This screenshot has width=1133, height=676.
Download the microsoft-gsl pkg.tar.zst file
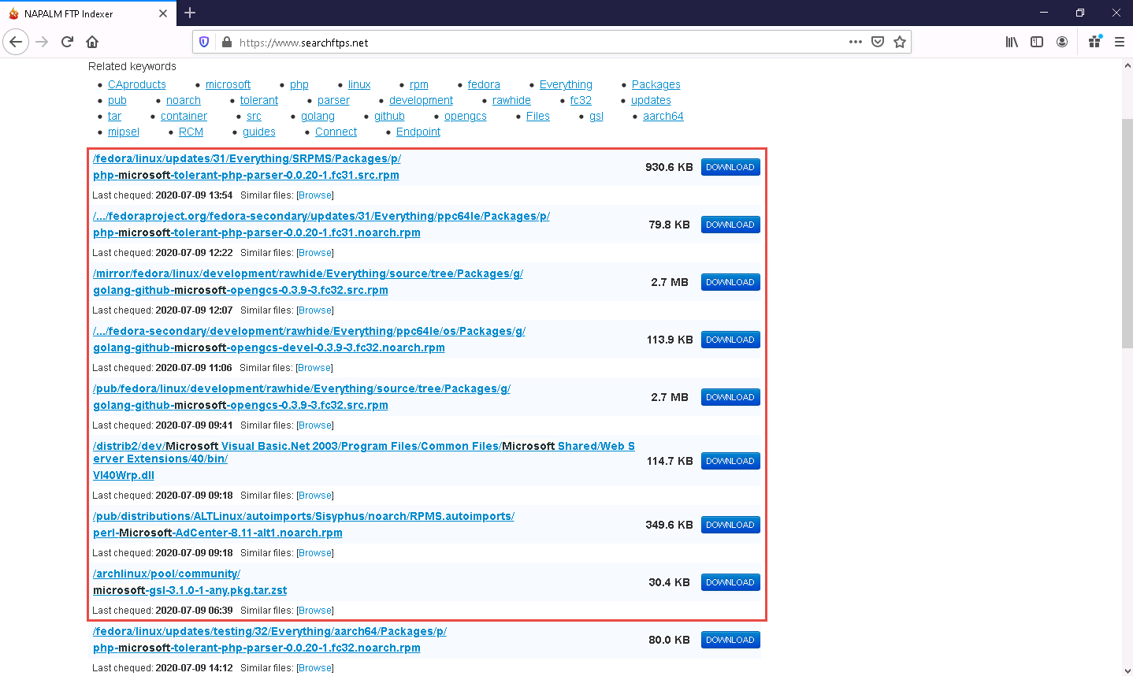tap(730, 582)
